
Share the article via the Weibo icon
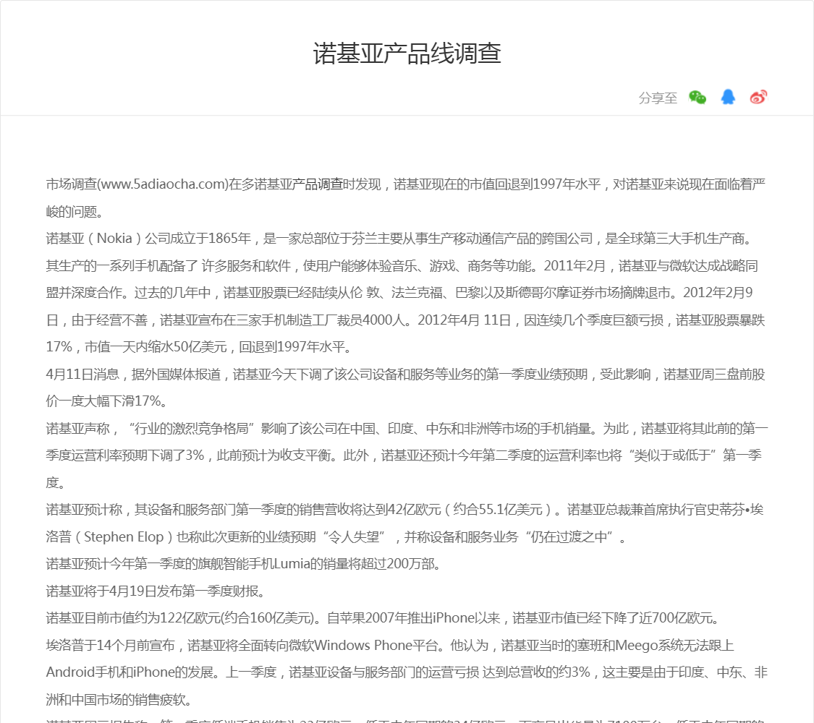[758, 97]
